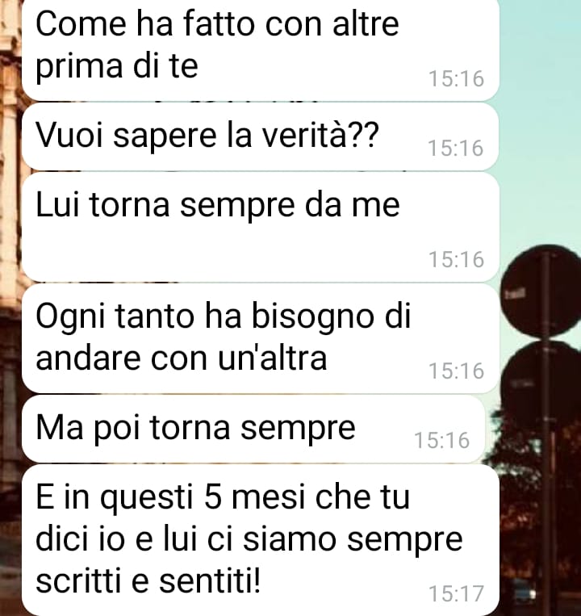Select the "Vuoi sapere la verità??" message bubble
581x616 pixels.
click(261, 136)
